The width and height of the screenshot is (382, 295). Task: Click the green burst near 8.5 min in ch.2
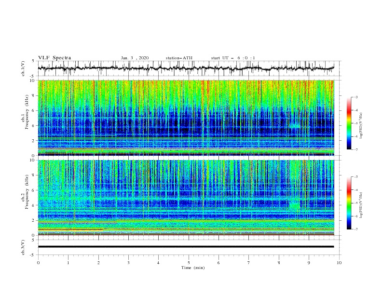point(295,205)
